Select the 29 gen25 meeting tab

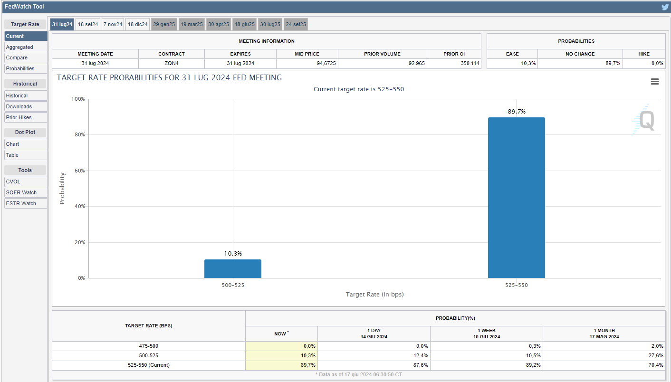click(x=164, y=24)
